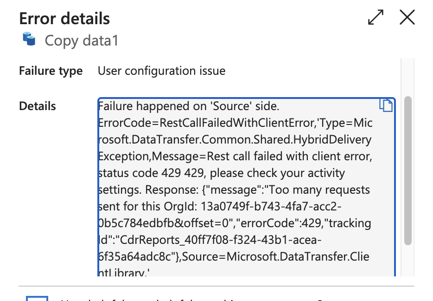Click the 'Error details' heading

[64, 19]
